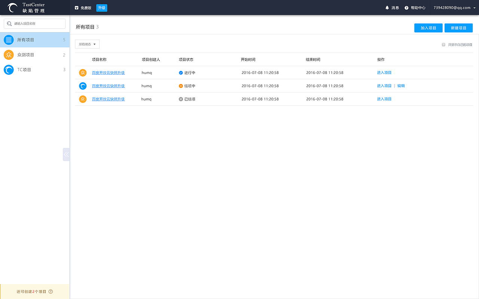Click the 还可创建2个项目 notice text
479x299 pixels.
[31, 292]
